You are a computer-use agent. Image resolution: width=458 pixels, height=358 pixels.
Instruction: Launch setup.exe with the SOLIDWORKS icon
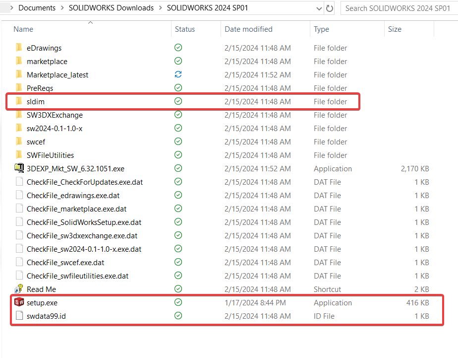coord(19,302)
